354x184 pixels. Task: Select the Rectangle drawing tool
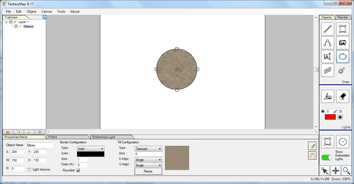tap(342, 29)
